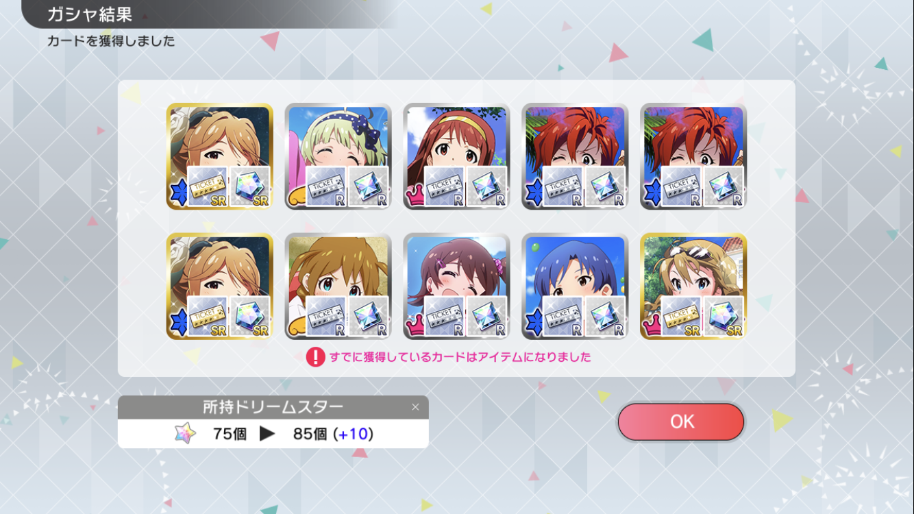914x514 pixels.
Task: Tap the SR crystal on the goggles girl card
Action: tap(724, 316)
